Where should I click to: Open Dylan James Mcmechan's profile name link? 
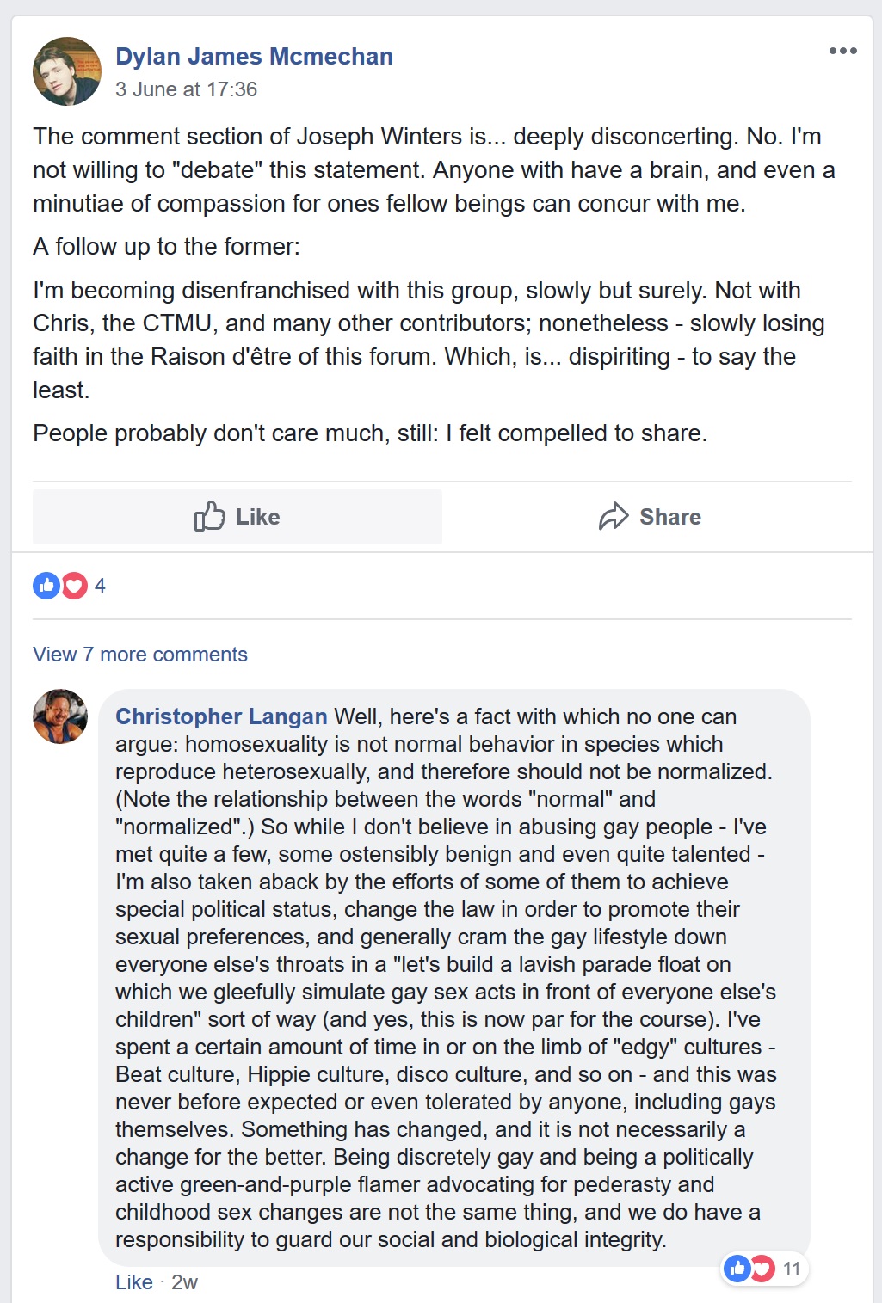[254, 57]
